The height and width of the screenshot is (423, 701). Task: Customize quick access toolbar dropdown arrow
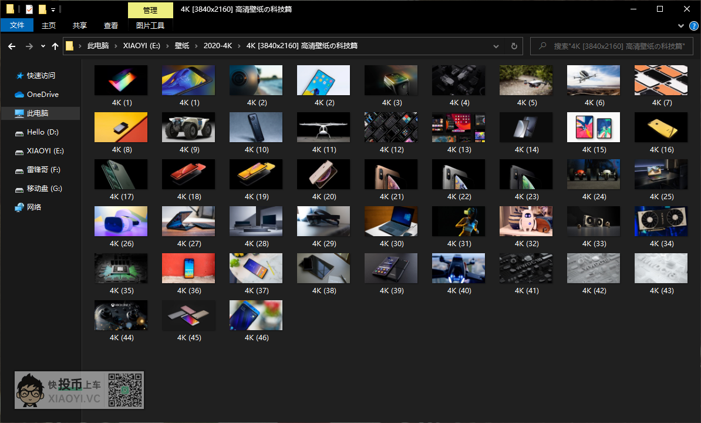pos(53,10)
